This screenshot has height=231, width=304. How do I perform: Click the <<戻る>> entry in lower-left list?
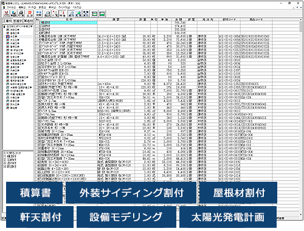(x=12, y=153)
